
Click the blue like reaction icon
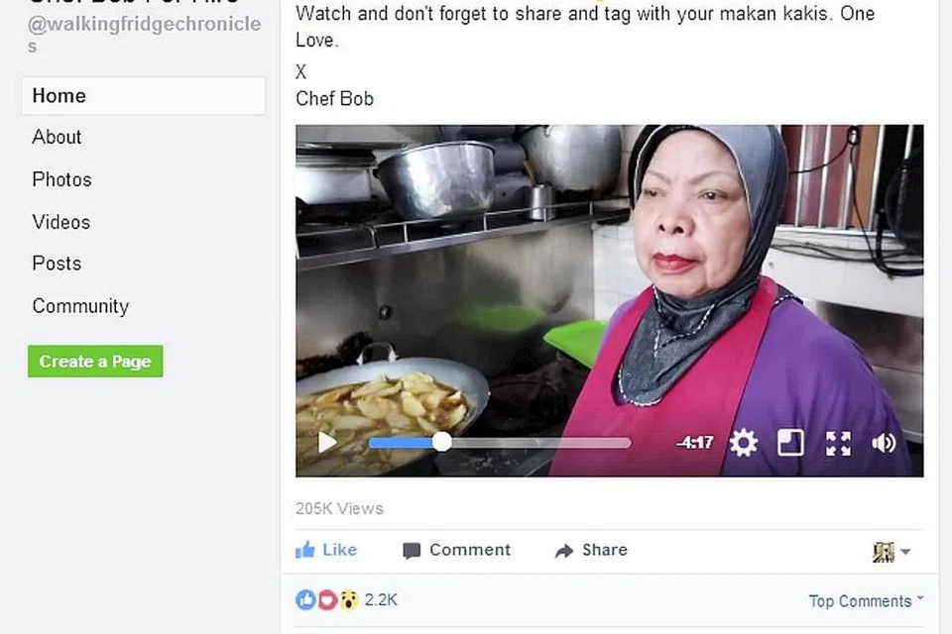click(305, 600)
